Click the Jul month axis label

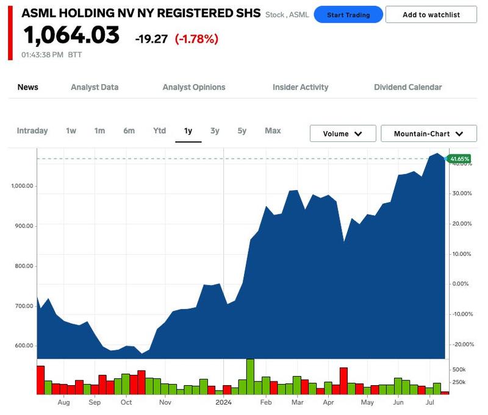click(430, 402)
